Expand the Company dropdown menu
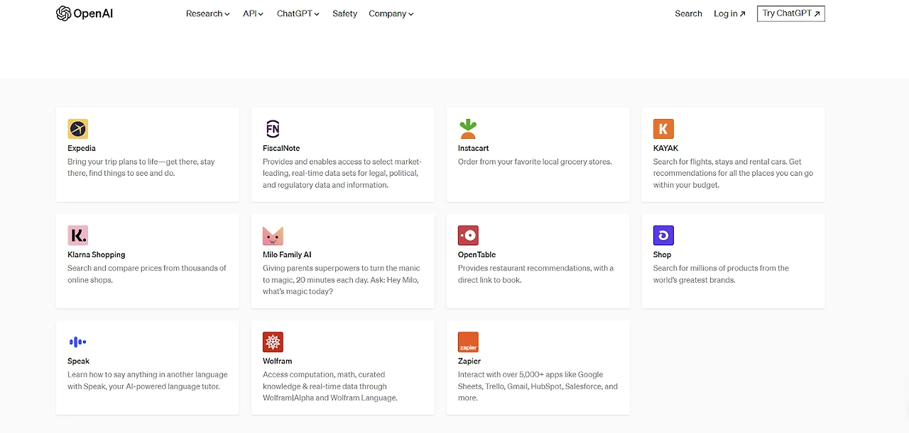This screenshot has width=909, height=433. (391, 13)
